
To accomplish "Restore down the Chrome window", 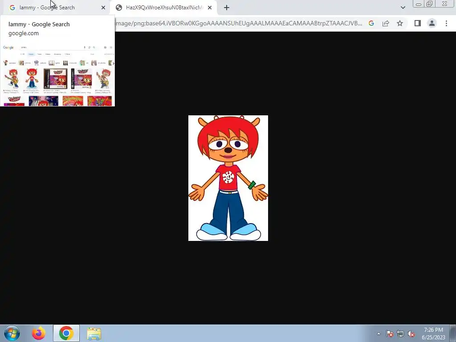I will coord(430,4).
